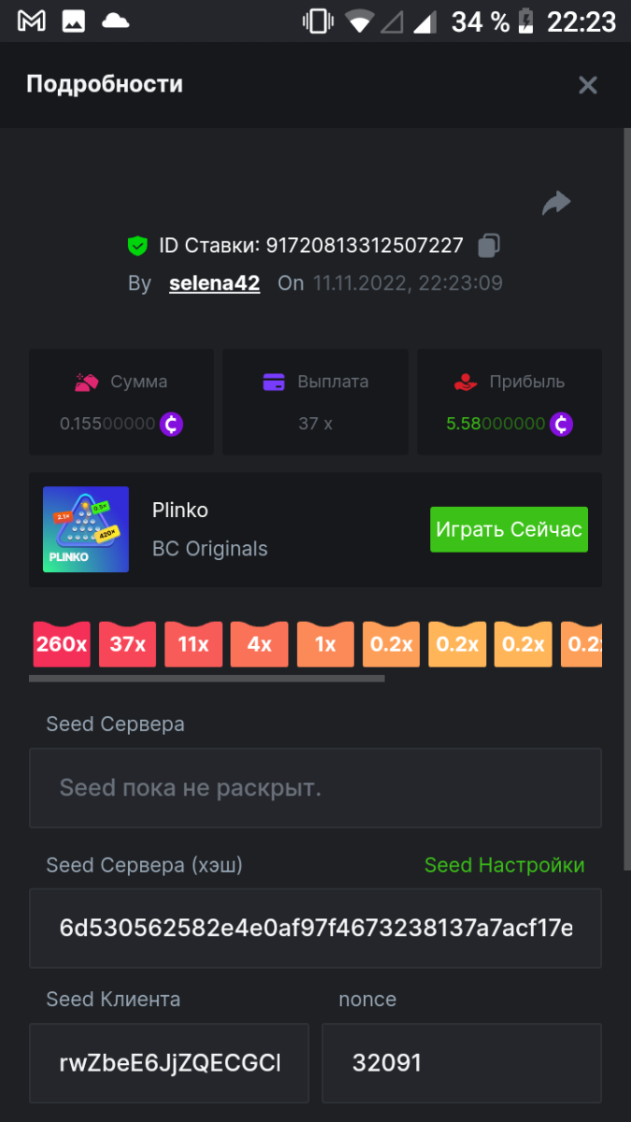Close the Подробности panel

click(587, 85)
